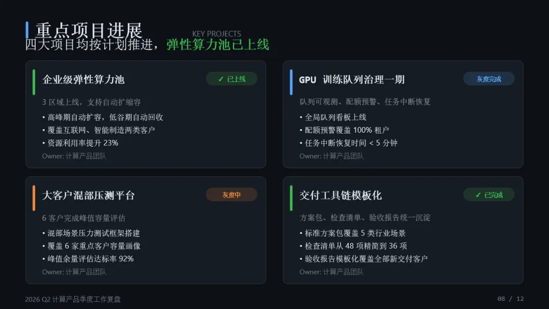This screenshot has height=309, width=549.
Task: Select the 交付工具链模板化 card title
Action: pyautogui.click(x=340, y=195)
